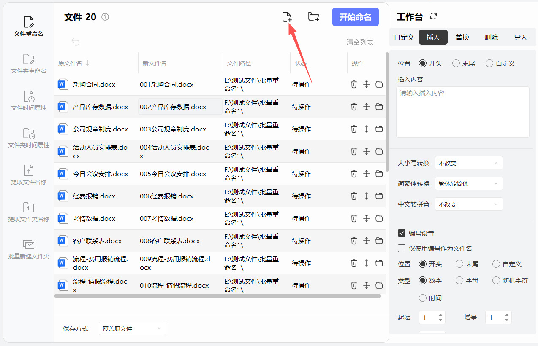Delete the 采购合同.docx row

point(354,84)
